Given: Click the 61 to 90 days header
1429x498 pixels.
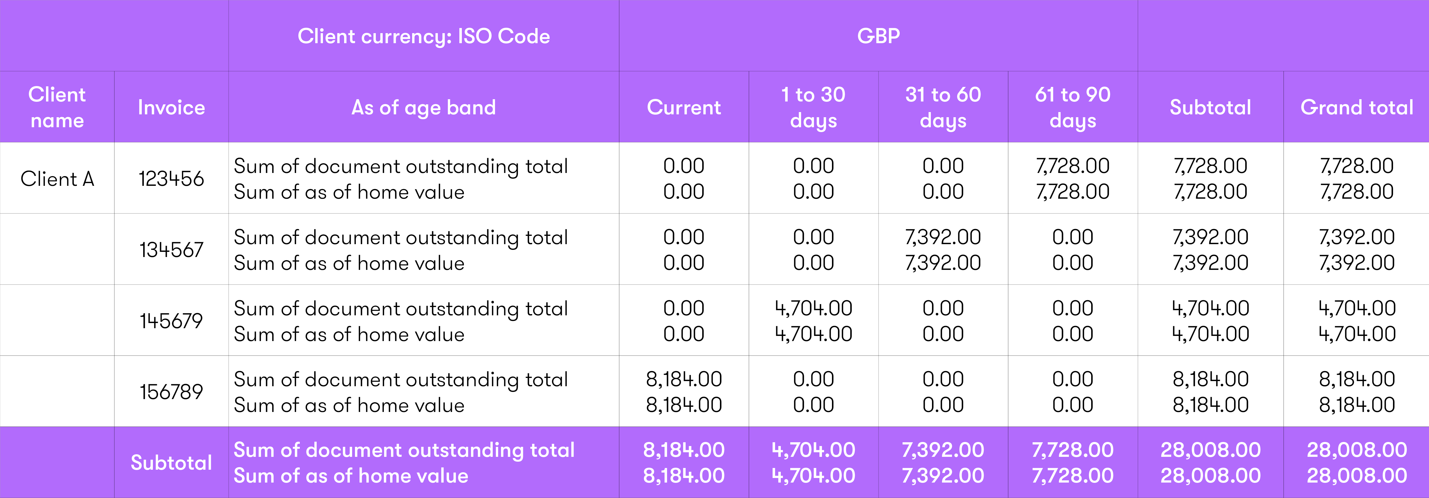Looking at the screenshot, I should point(1072,107).
